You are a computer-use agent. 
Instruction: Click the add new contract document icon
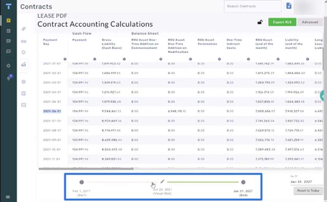point(289,6)
